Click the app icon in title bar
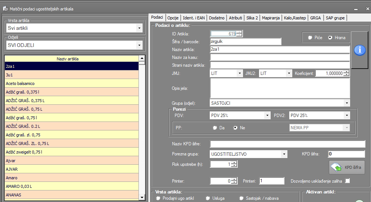Image resolution: width=371 pixels, height=202 pixels. (5, 9)
